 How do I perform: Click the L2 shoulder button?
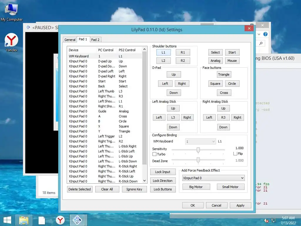point(163,61)
